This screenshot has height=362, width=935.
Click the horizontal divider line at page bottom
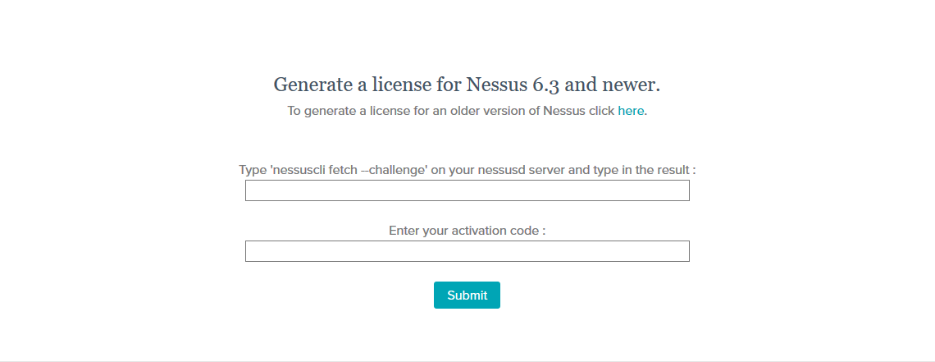pos(467,361)
